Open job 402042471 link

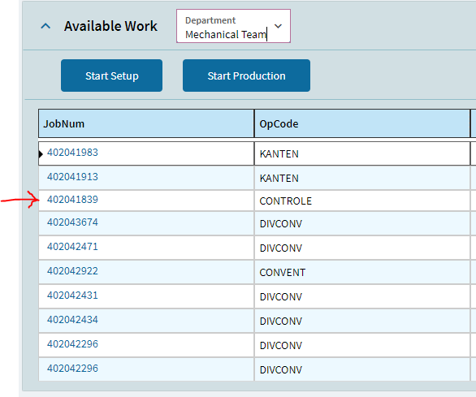coord(72,247)
